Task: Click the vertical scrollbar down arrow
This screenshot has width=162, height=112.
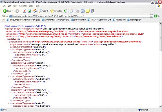Action: point(160,106)
